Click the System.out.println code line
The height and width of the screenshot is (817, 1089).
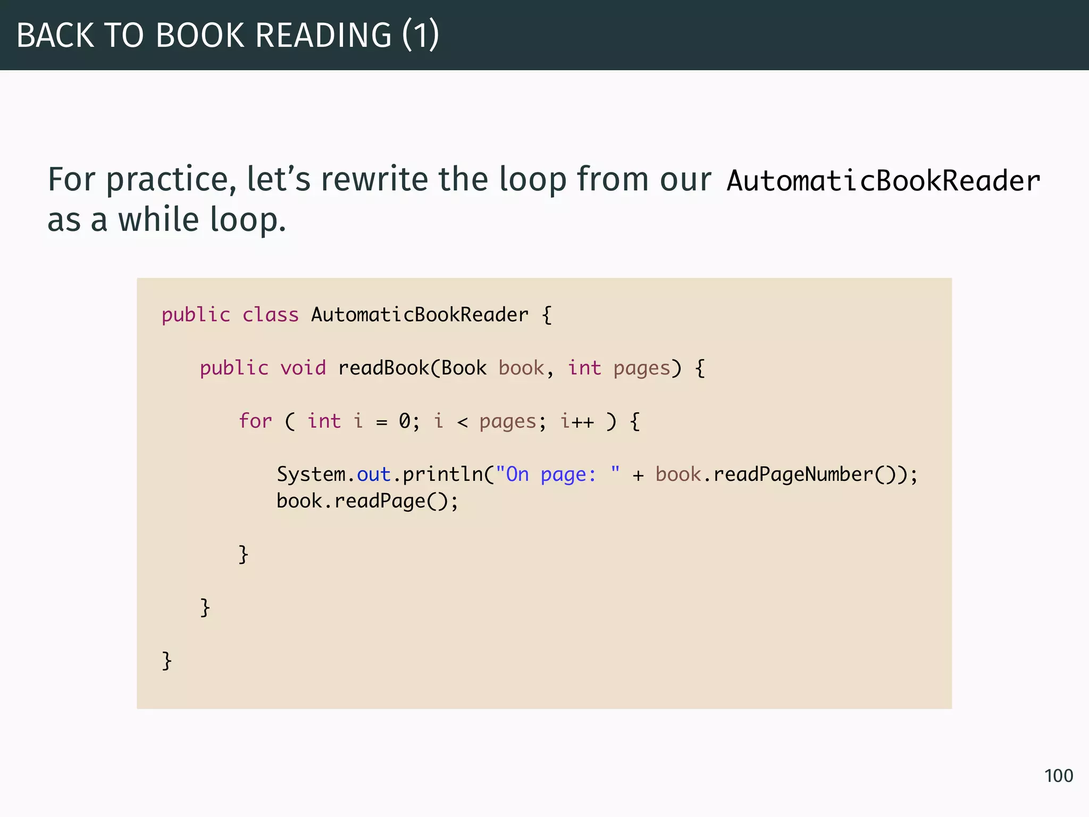pyautogui.click(x=597, y=474)
